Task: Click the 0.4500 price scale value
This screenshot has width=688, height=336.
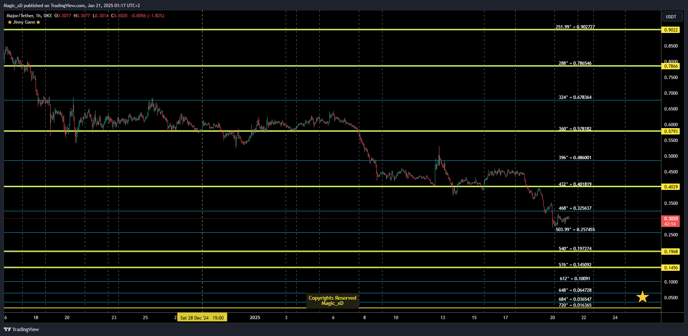Action: [x=671, y=172]
